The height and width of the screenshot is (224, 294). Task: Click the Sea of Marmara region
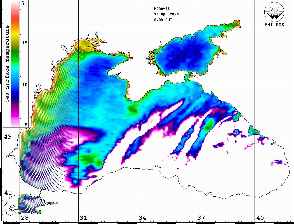click(x=30, y=204)
